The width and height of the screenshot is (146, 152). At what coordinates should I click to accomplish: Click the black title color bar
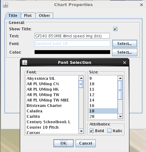tap(72, 52)
